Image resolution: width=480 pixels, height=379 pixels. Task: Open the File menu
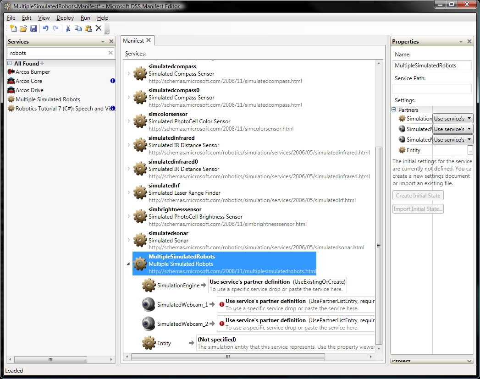11,18
